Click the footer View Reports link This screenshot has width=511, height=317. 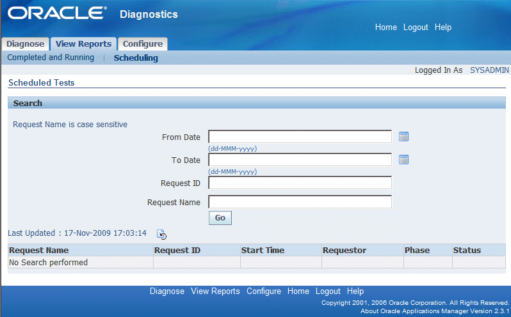click(215, 291)
